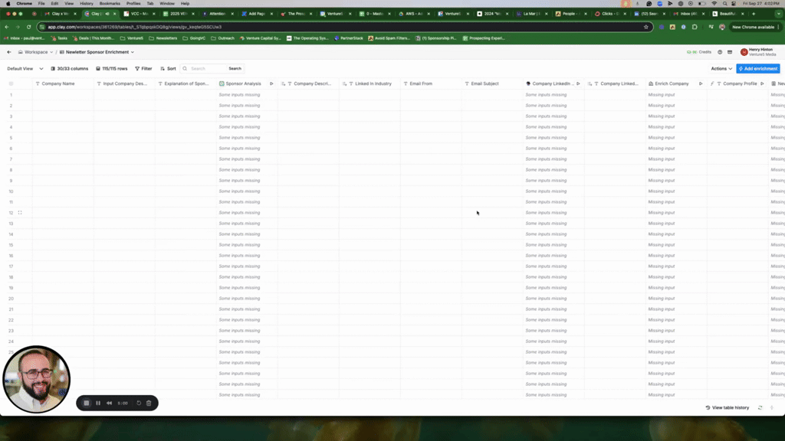Open the help icon next to Credits
Viewport: 785px width, 441px height.
coord(720,52)
